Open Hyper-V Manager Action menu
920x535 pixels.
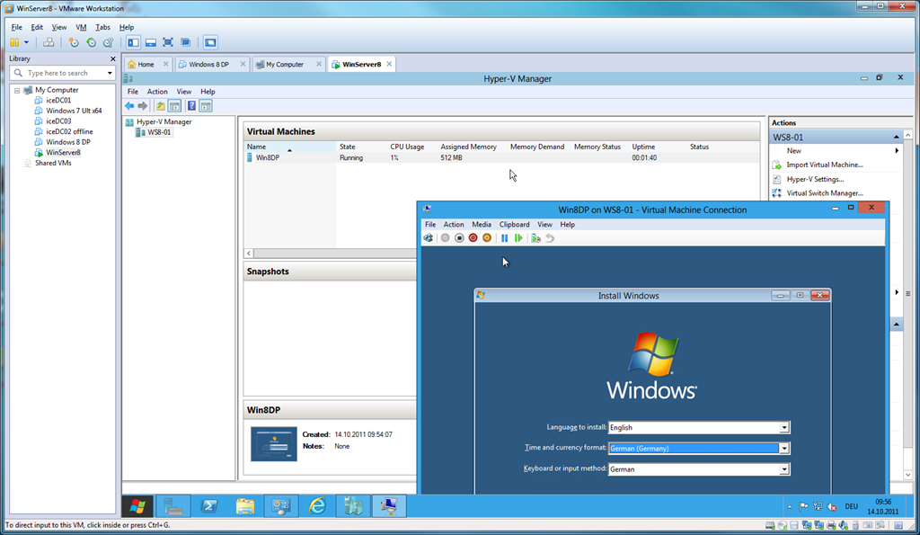[x=157, y=92]
